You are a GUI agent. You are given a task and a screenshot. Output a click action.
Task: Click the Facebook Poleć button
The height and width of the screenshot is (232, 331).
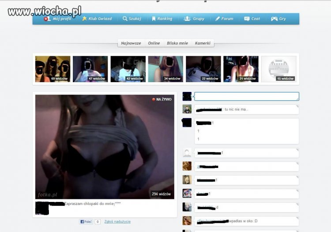coord(86,222)
